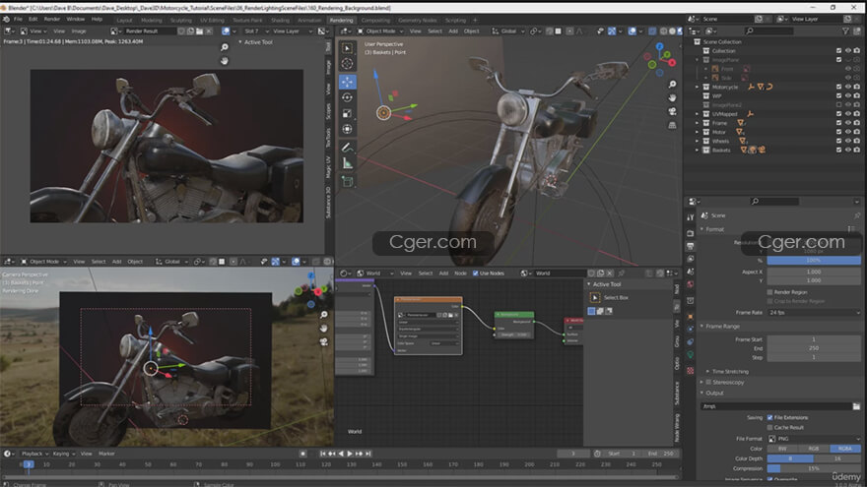Click the pan hand icon in render result view

[x=225, y=61]
